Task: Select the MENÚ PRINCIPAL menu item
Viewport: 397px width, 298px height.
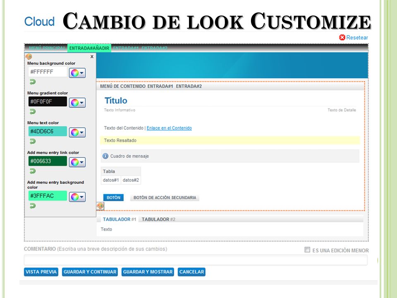Action: tap(47, 48)
